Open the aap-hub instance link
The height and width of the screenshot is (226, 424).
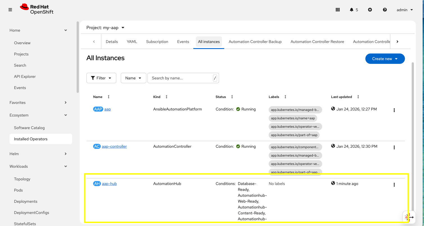click(109, 183)
